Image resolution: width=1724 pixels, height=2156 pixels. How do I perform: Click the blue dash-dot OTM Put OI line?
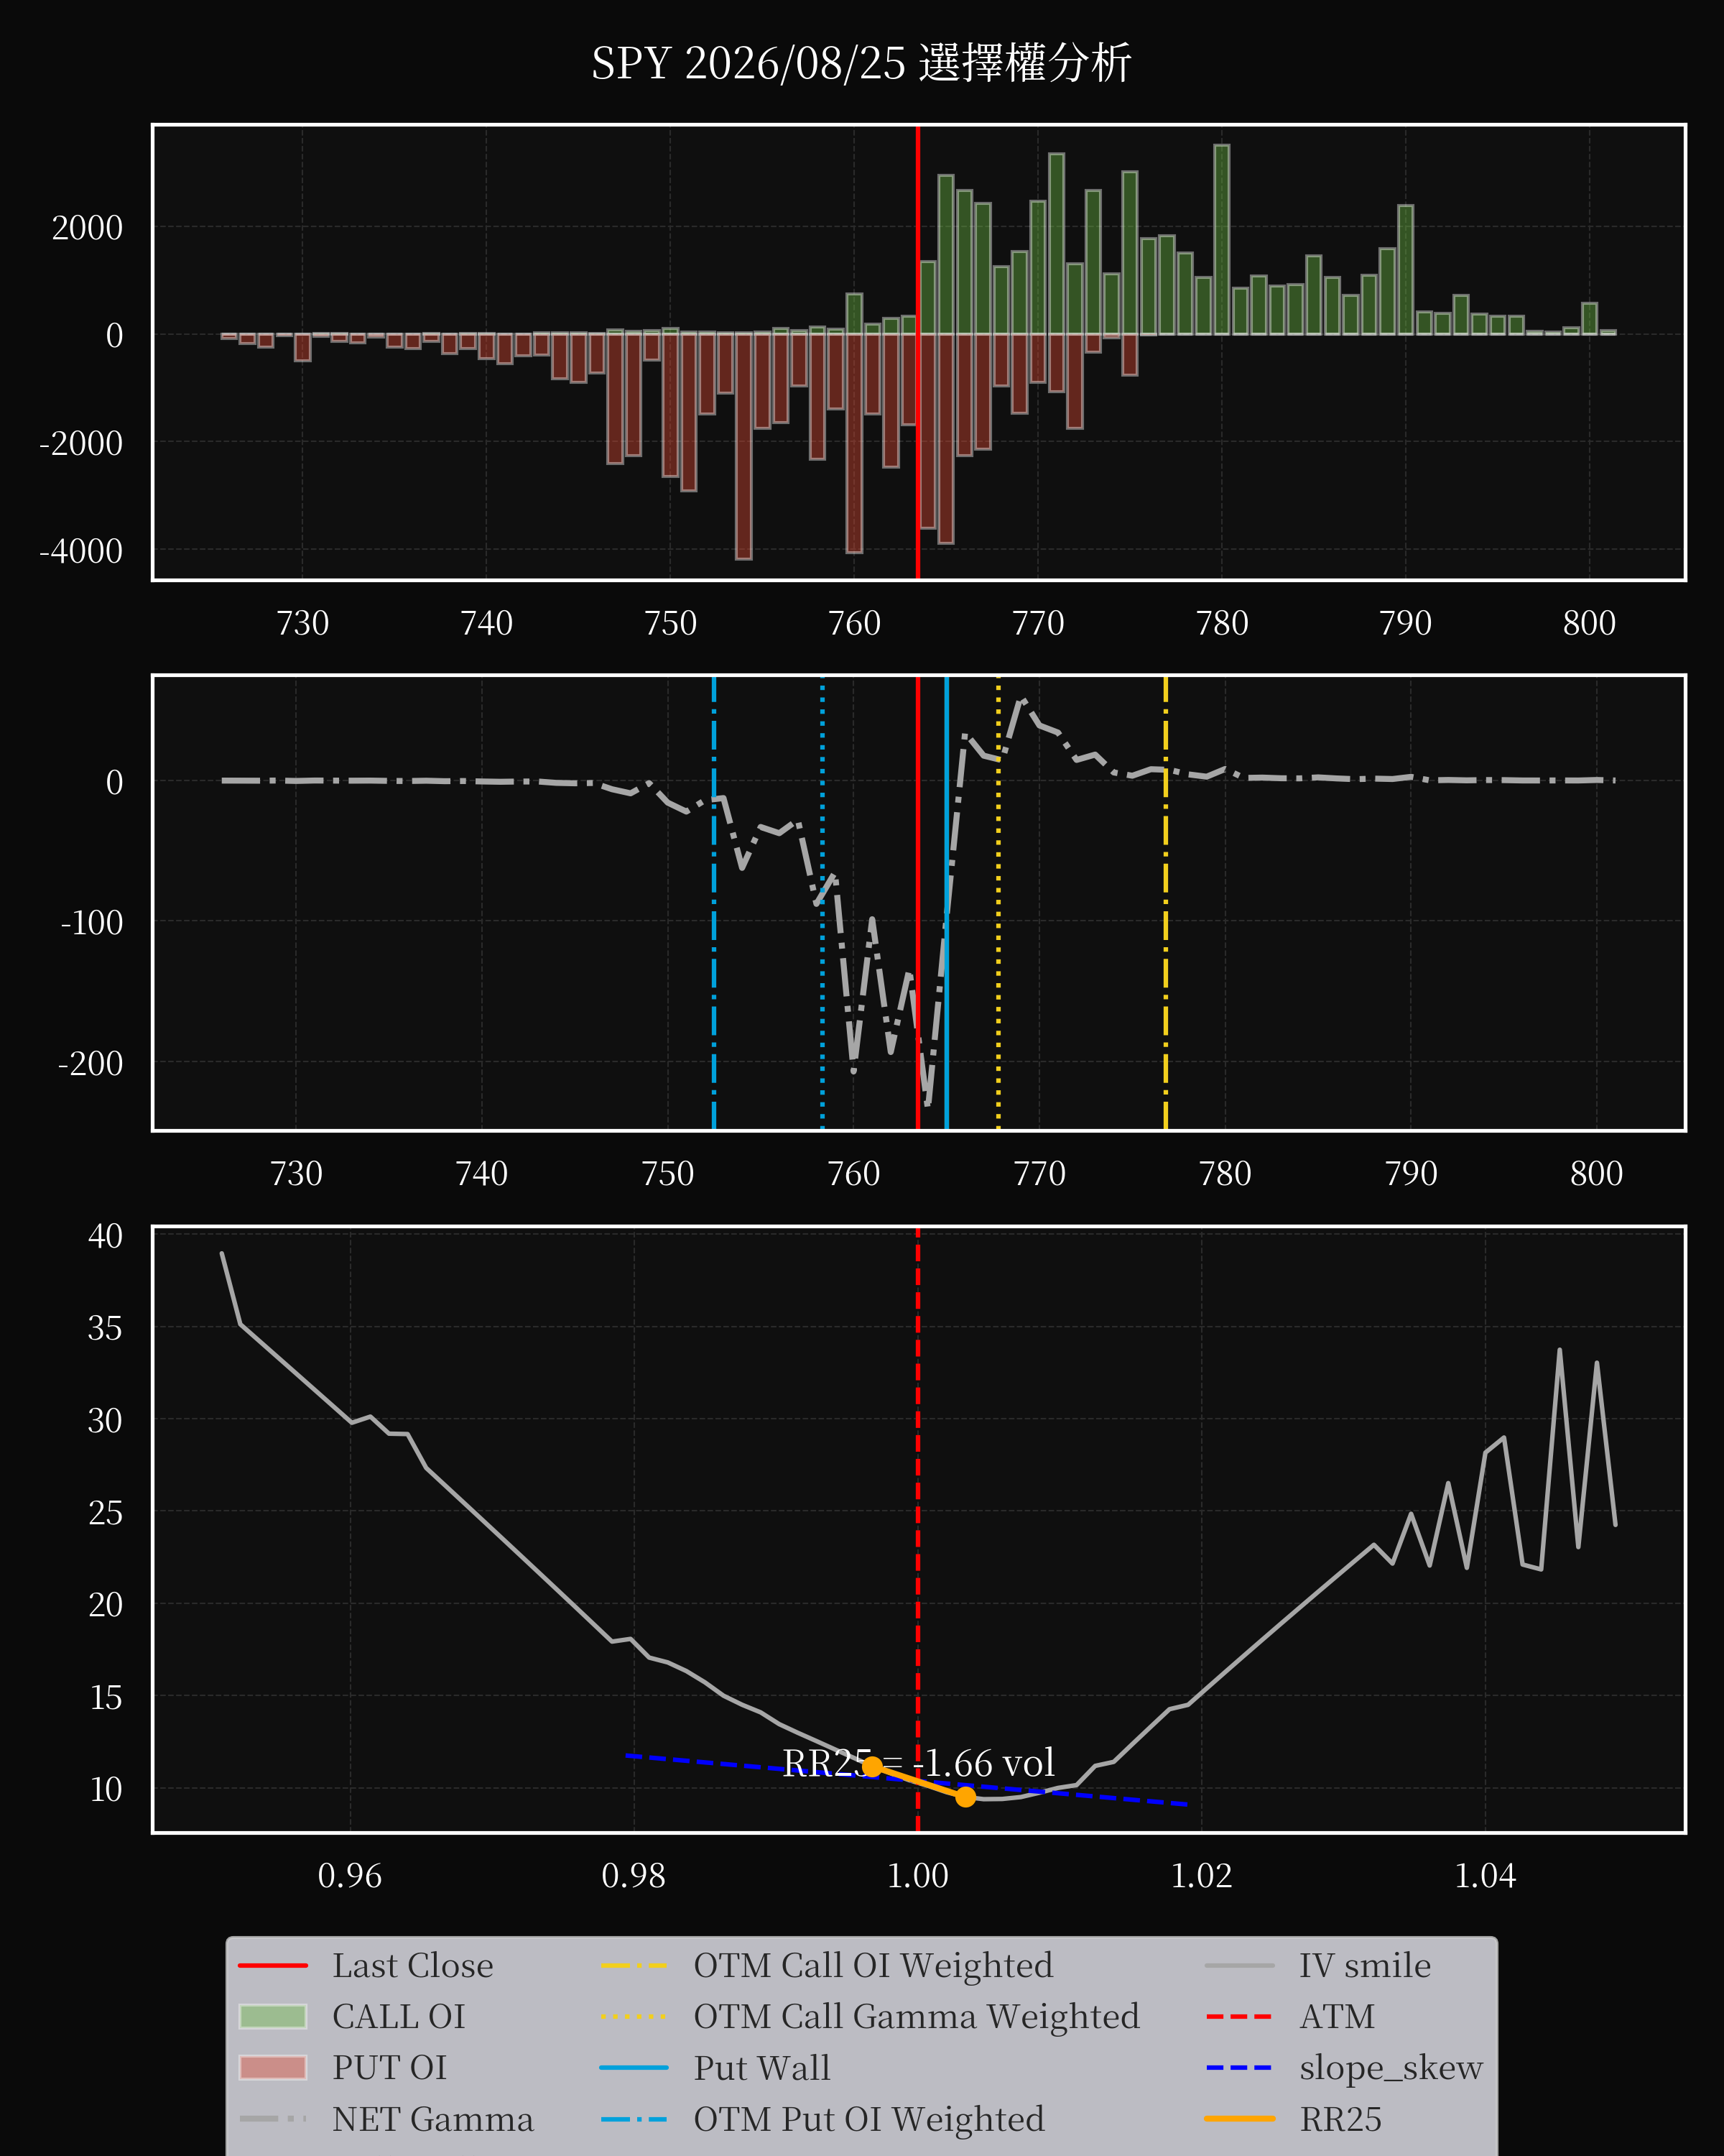(713, 903)
